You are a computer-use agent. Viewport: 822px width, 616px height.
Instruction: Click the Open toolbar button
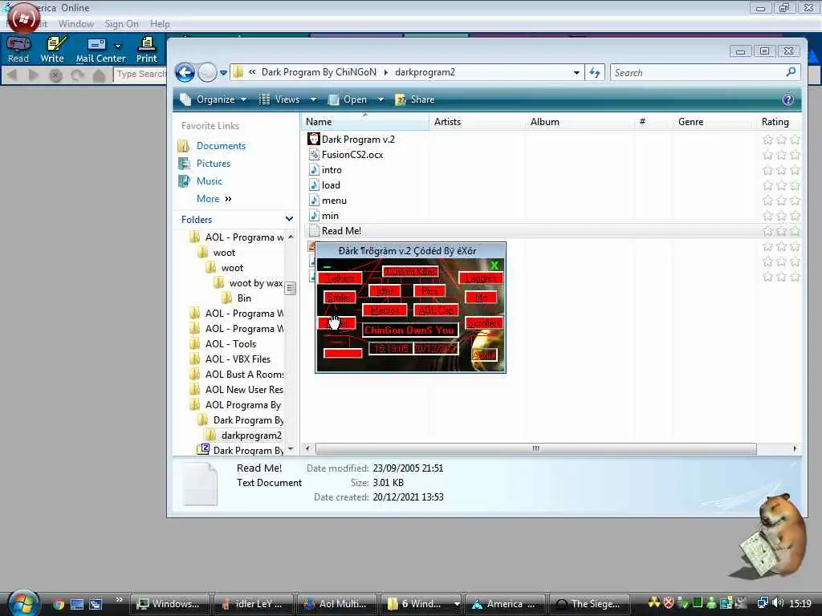[x=349, y=99]
